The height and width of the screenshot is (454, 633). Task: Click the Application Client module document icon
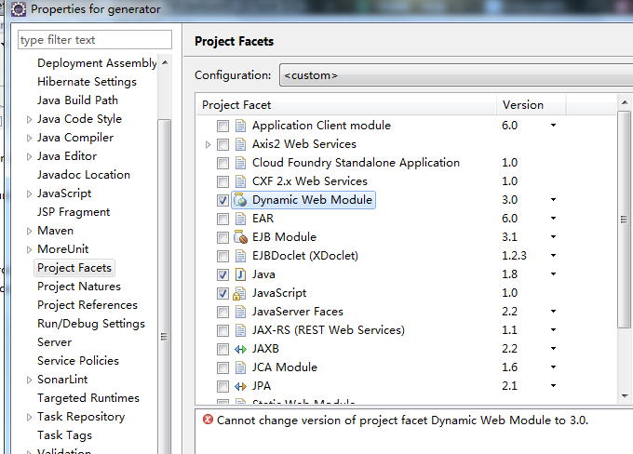[x=240, y=126]
